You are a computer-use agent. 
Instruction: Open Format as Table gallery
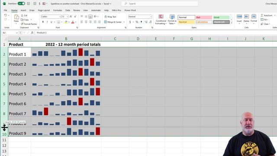(x=172, y=19)
